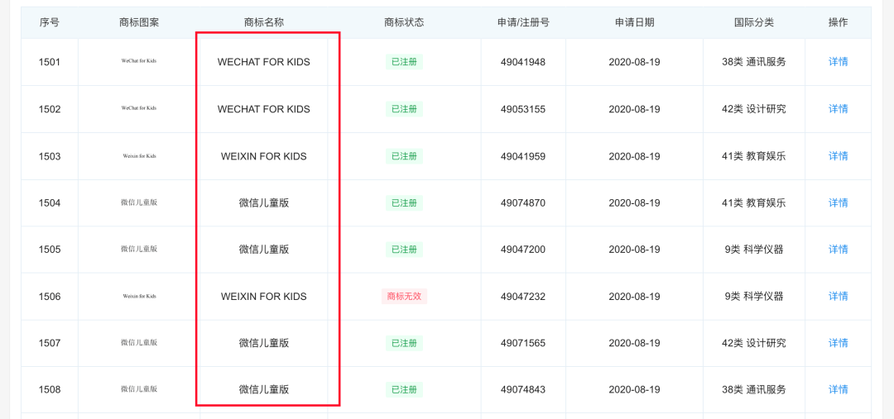Click registration number 49074843
The image size is (894, 419).
[523, 389]
